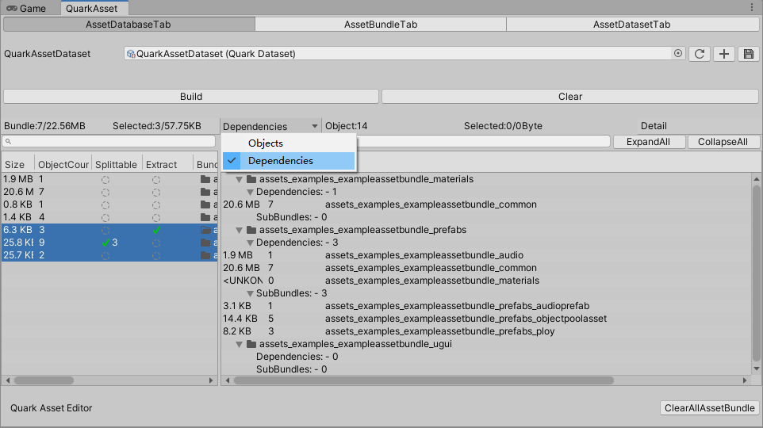Click the search magnifier icon in bundle filter
The width and height of the screenshot is (763, 428).
click(8, 142)
